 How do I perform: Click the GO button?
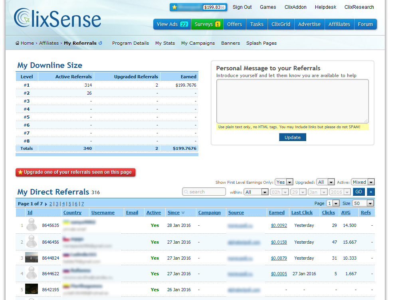[358, 192]
